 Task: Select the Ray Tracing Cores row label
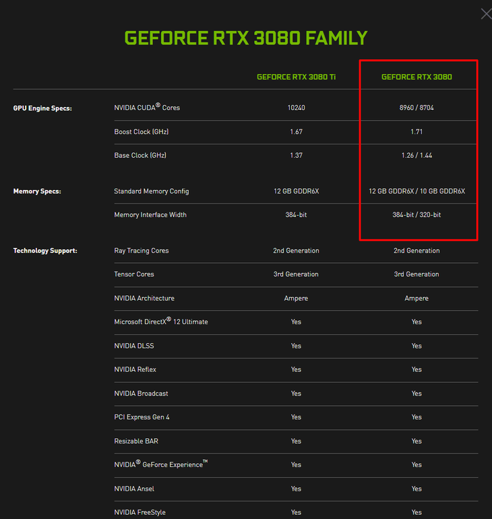[x=142, y=251]
